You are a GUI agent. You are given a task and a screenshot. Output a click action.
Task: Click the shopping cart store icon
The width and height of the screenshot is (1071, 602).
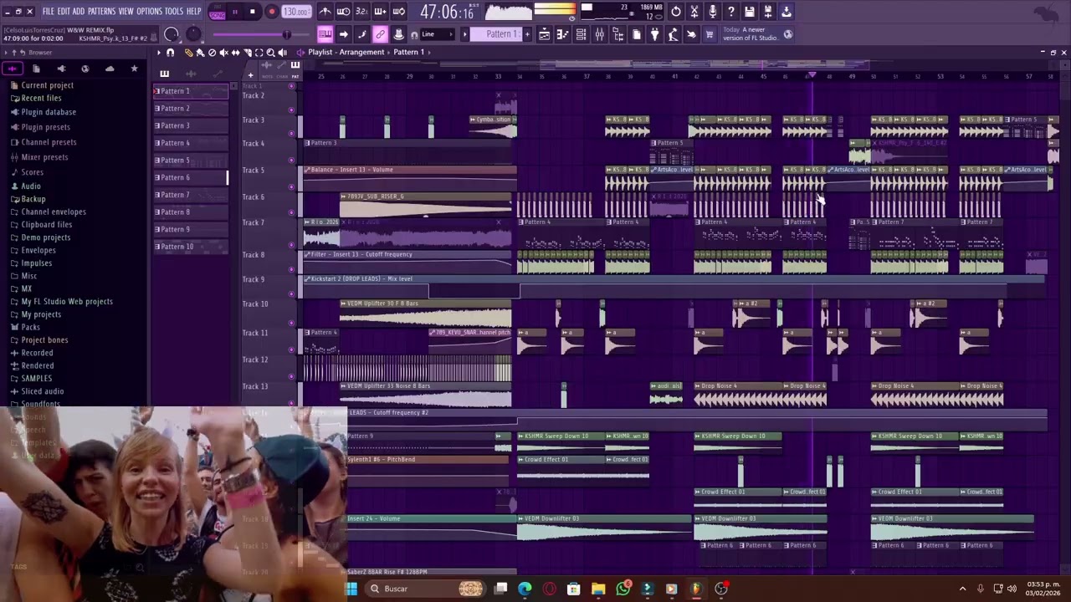click(x=710, y=34)
